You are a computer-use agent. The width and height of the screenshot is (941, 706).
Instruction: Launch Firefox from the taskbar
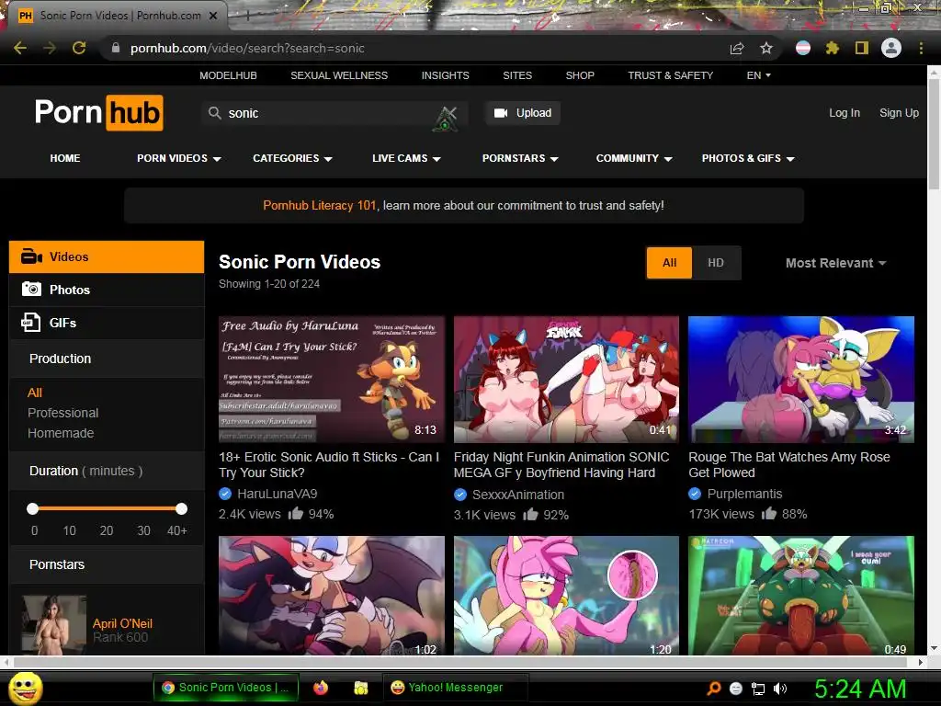click(x=321, y=688)
